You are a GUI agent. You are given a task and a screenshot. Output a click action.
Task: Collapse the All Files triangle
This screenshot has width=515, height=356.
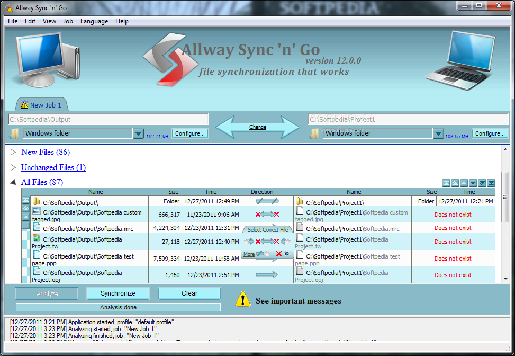pos(13,182)
